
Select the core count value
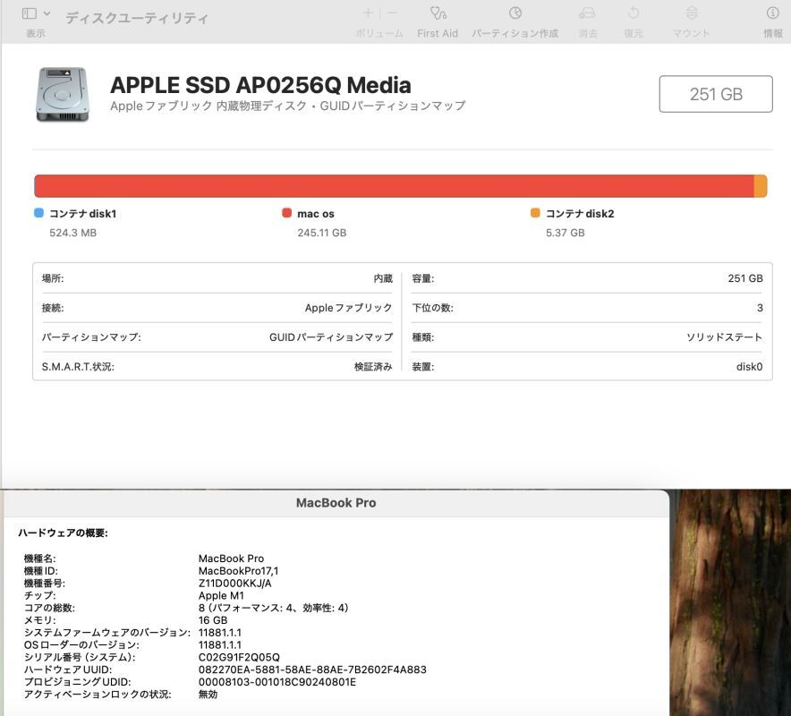tap(274, 608)
